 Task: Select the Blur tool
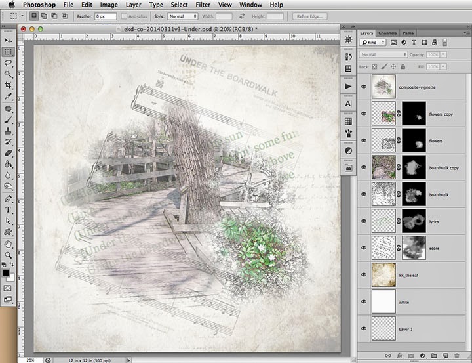(8, 175)
